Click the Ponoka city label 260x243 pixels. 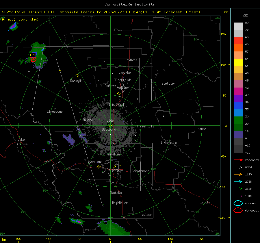[132, 60]
